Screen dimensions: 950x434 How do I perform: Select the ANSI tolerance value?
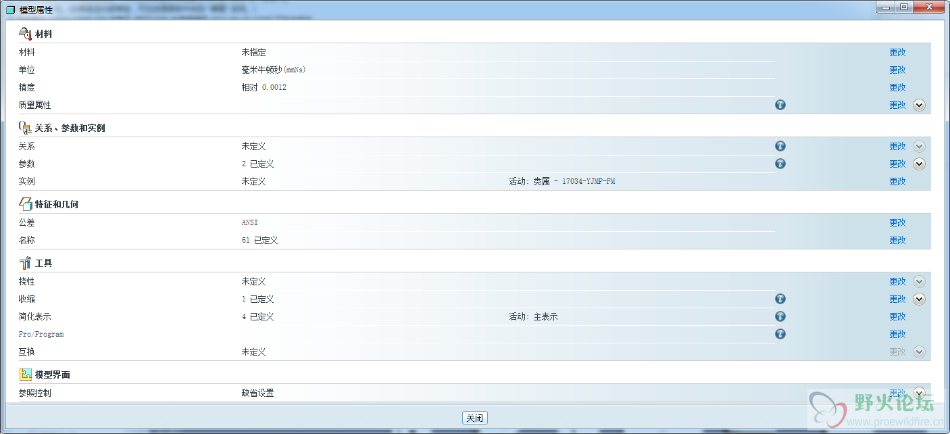coord(250,222)
